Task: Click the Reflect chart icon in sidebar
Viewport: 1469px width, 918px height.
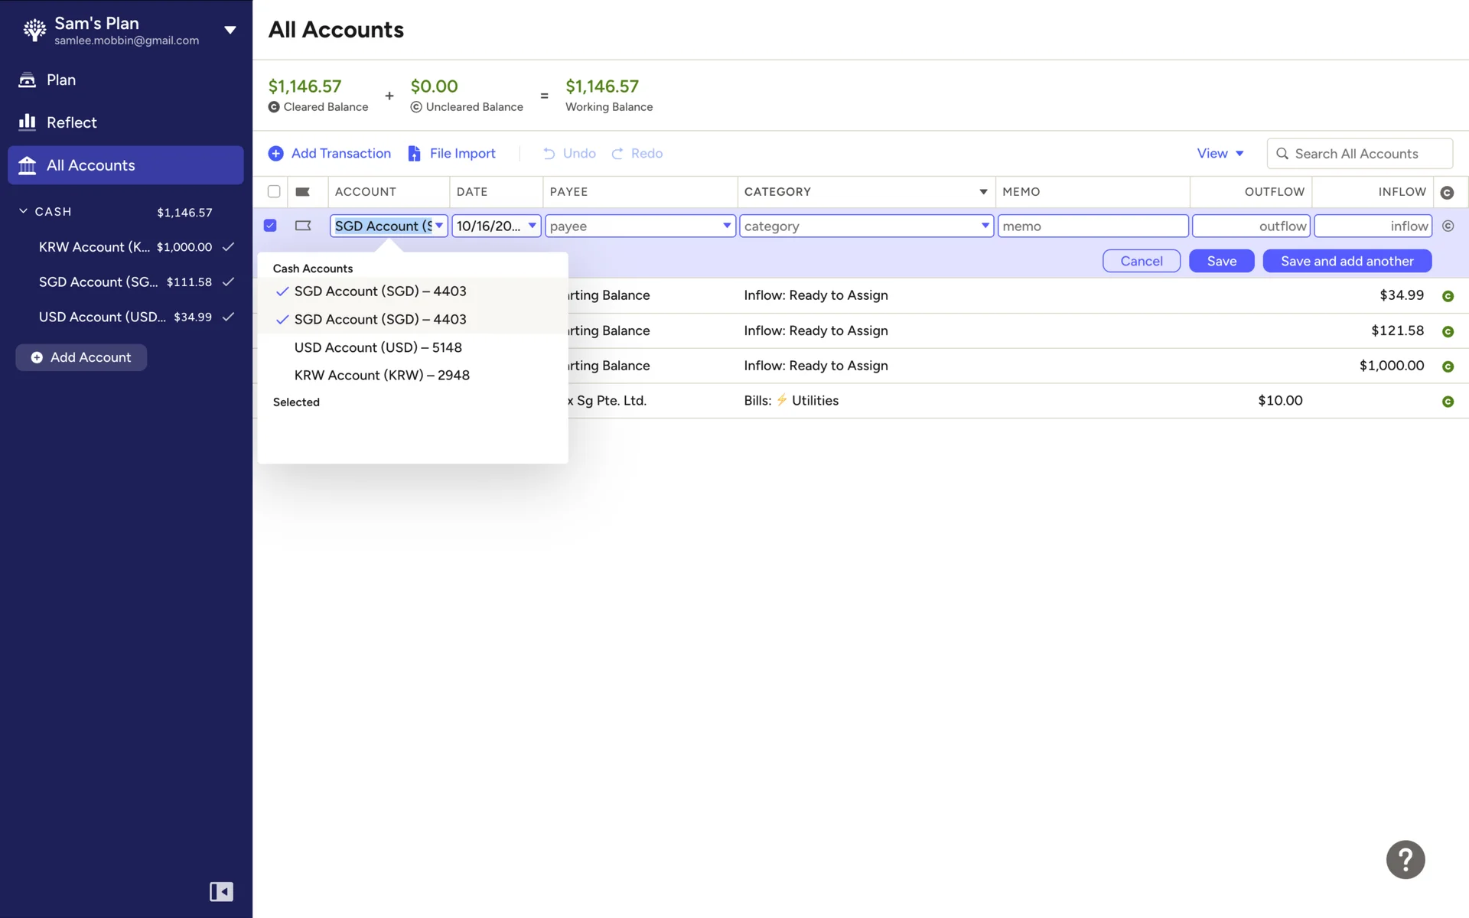Action: tap(28, 122)
